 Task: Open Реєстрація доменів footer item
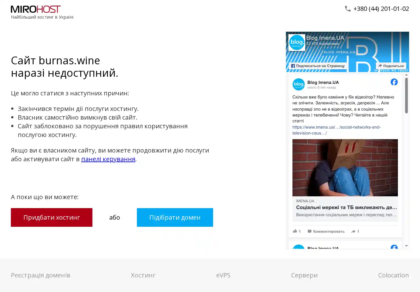40,275
